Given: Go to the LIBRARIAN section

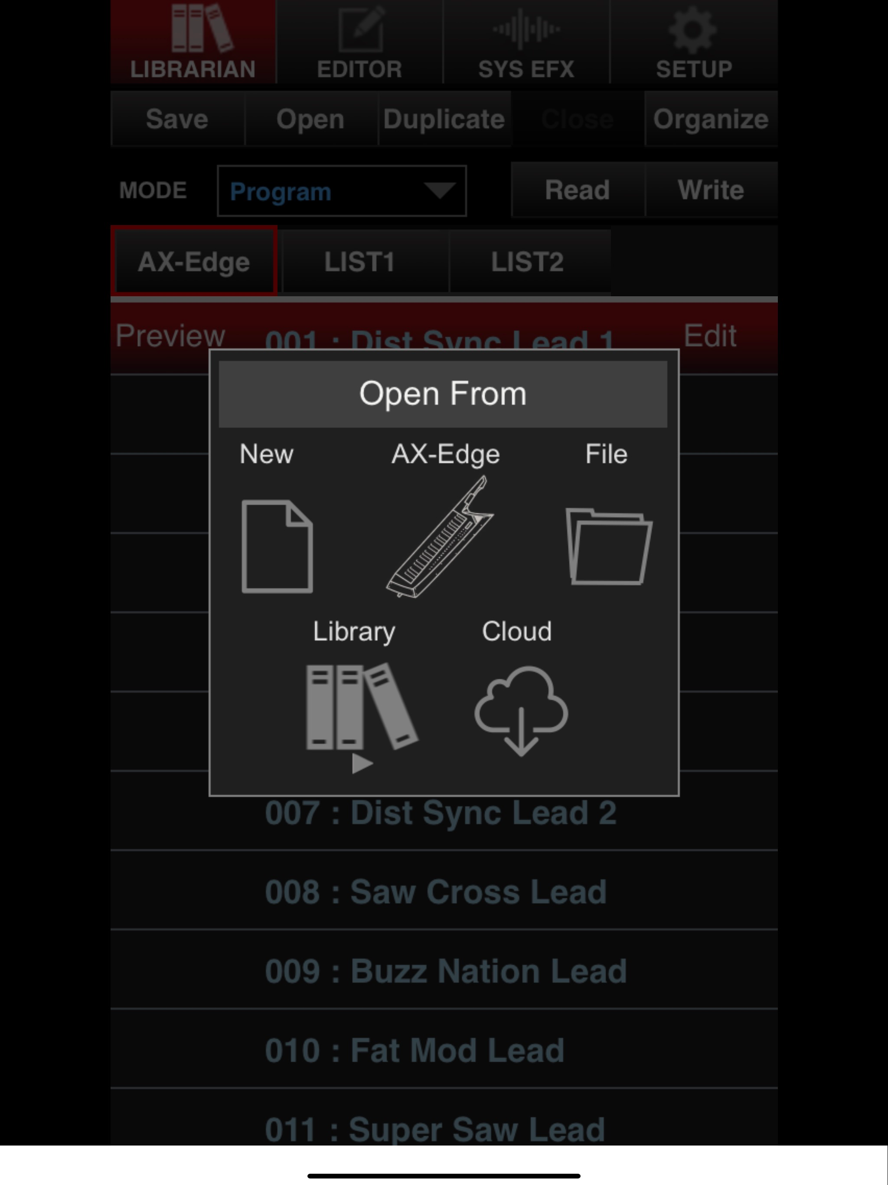Looking at the screenshot, I should tap(193, 42).
